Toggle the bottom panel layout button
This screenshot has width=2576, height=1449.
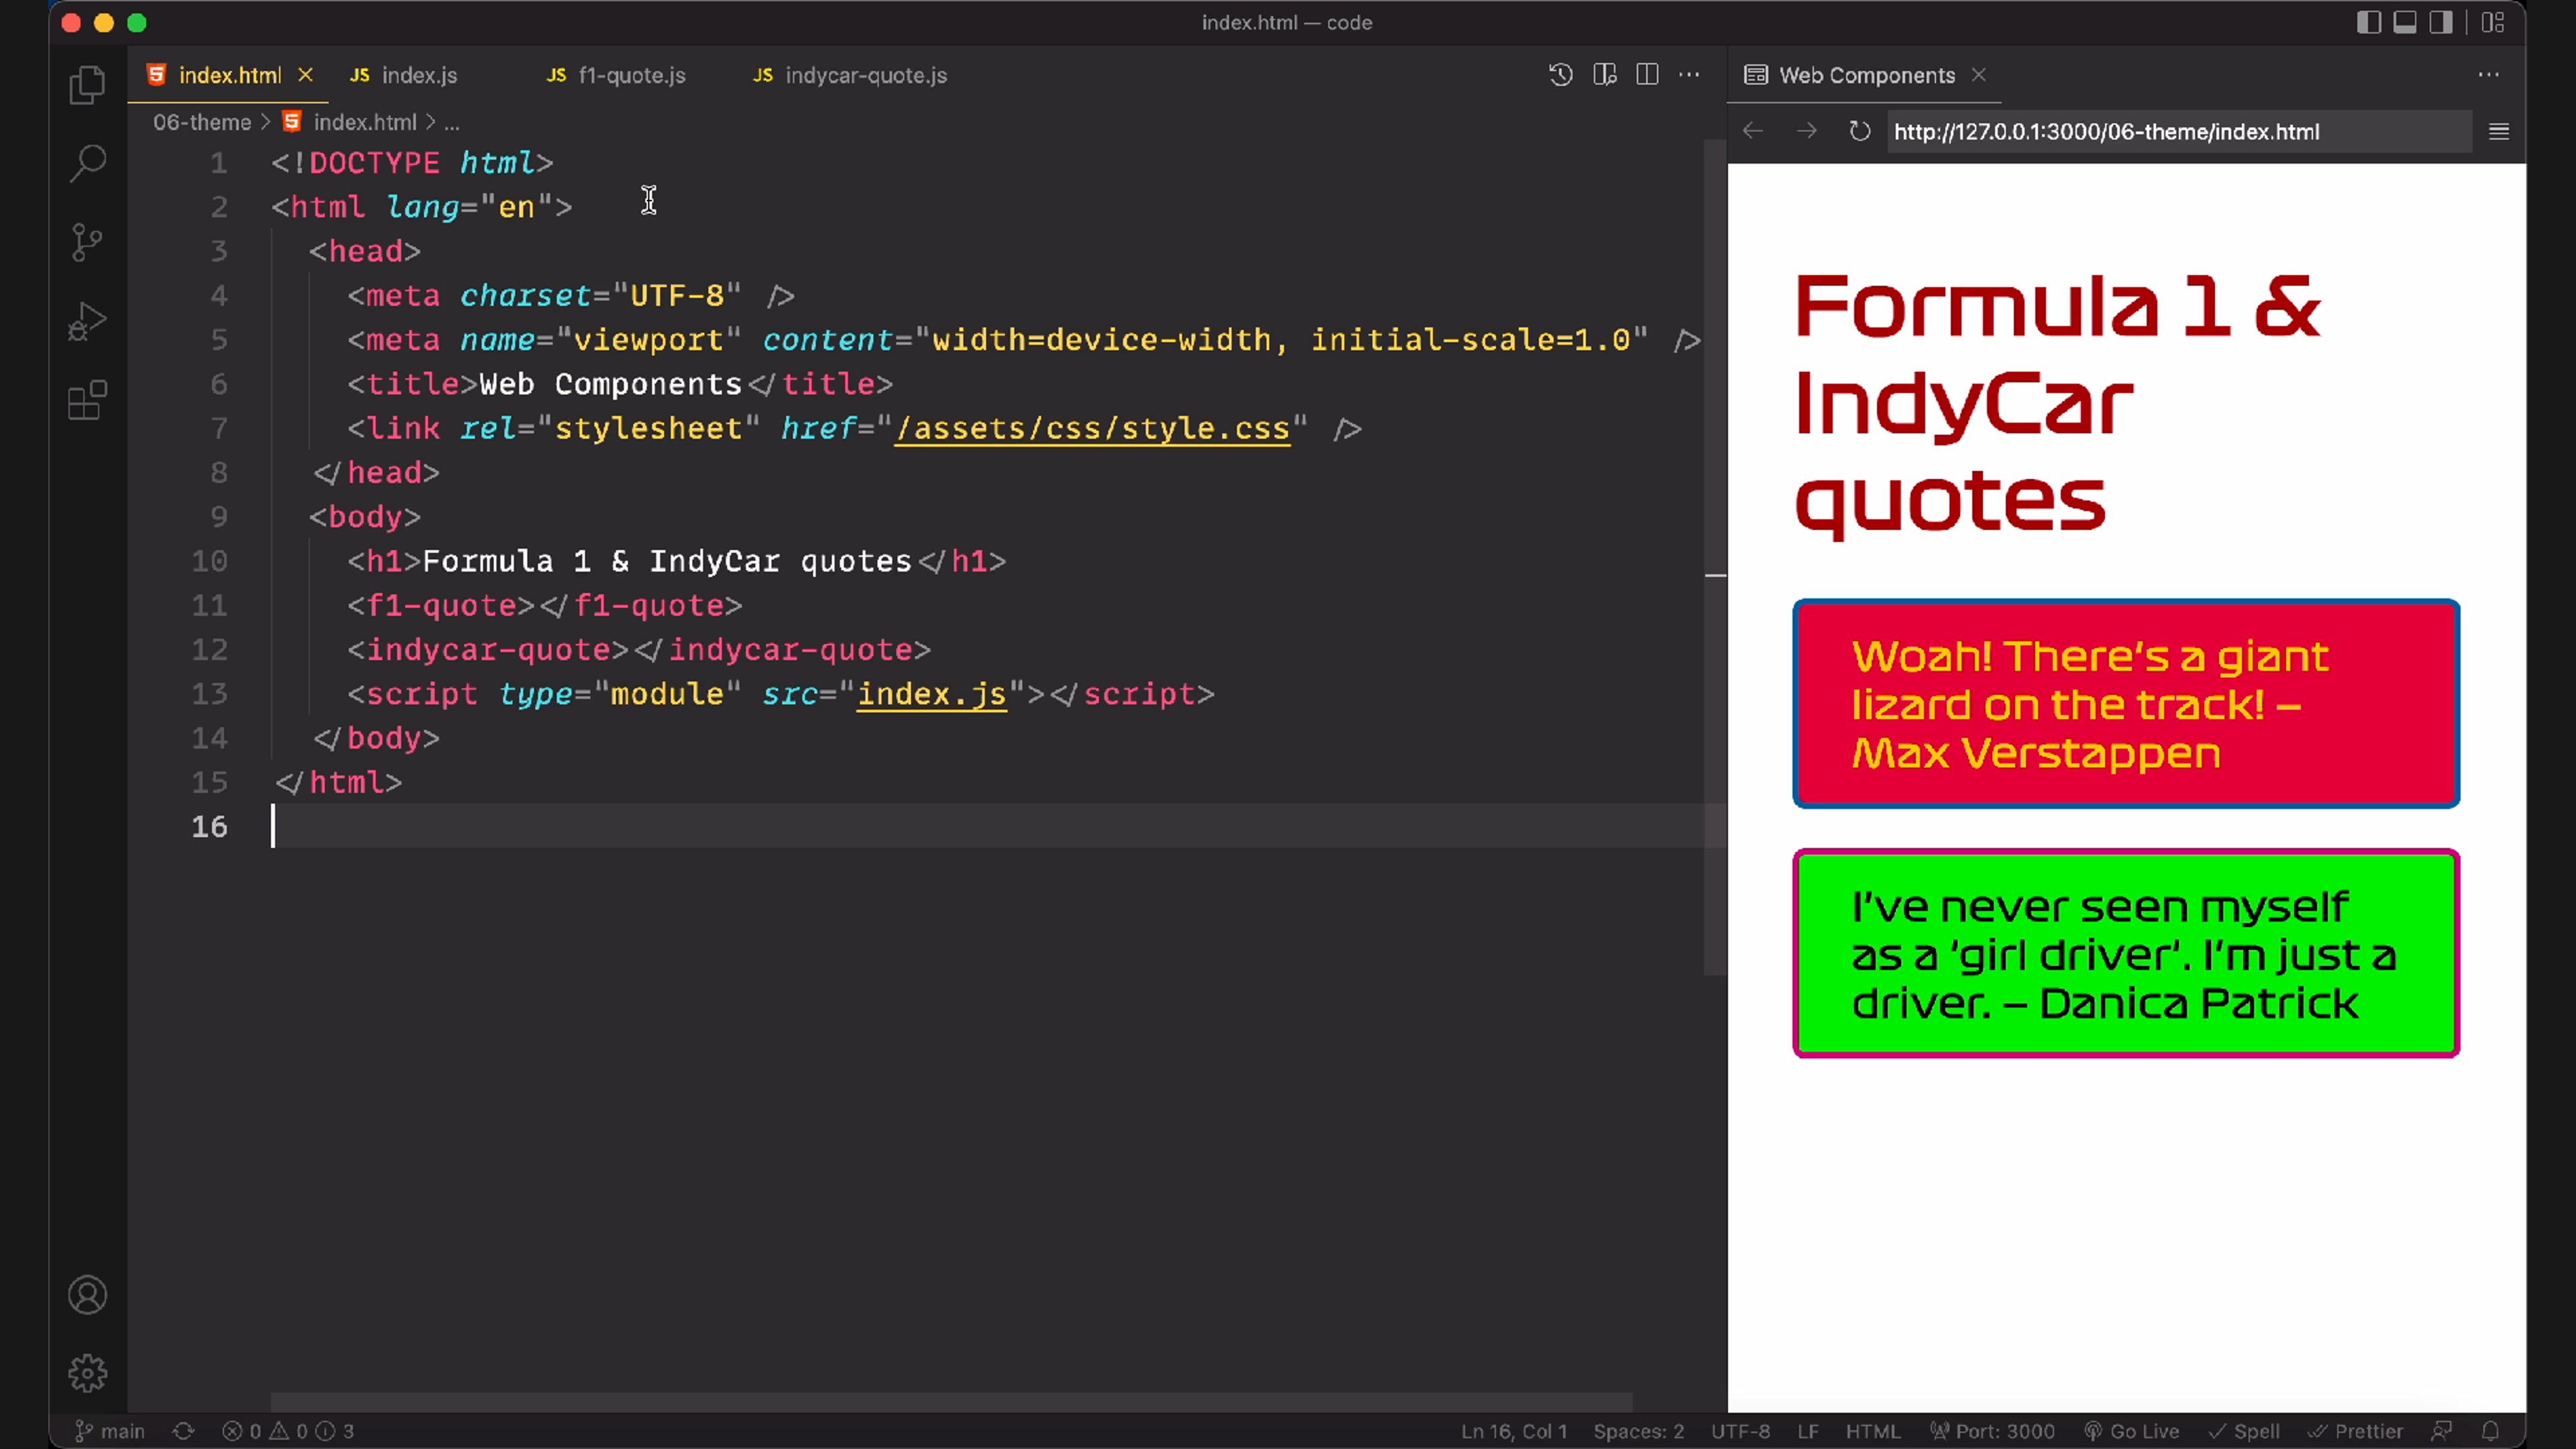[2405, 22]
